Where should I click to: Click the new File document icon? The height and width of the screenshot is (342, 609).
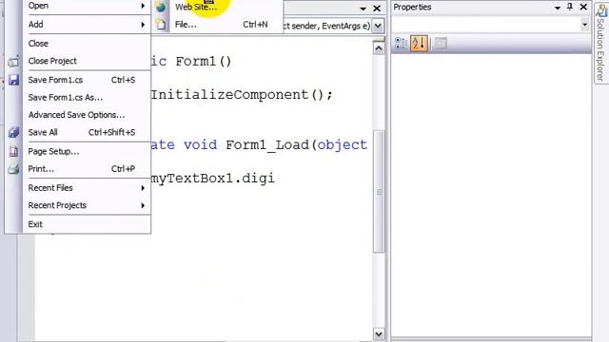pyautogui.click(x=161, y=25)
